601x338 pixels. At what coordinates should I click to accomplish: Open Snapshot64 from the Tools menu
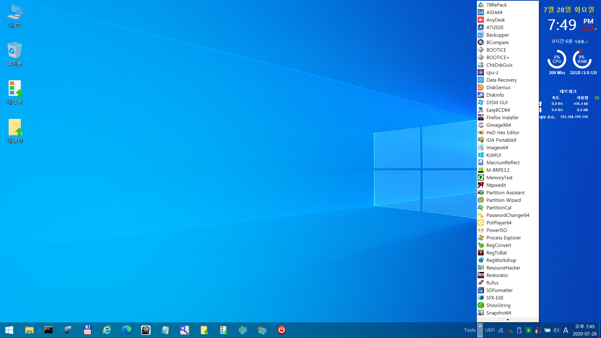[508, 313]
